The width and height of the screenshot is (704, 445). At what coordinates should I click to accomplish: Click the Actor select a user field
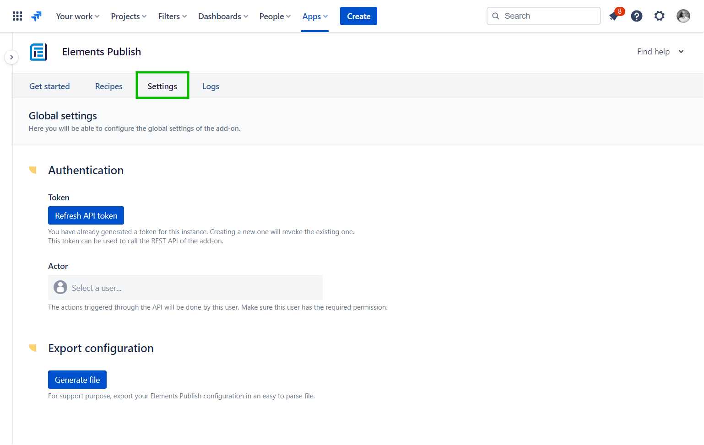coord(185,288)
